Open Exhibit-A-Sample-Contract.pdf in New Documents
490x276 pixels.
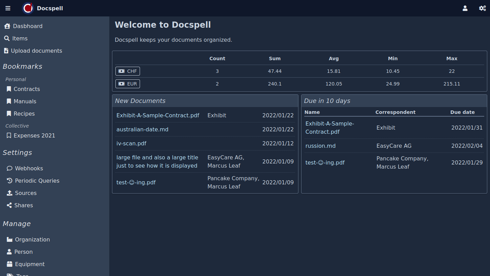pyautogui.click(x=158, y=115)
